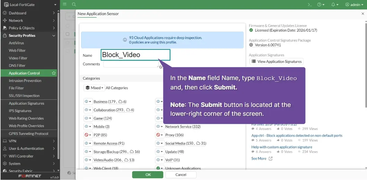The height and width of the screenshot is (180, 367).
Task: Click the Comments text box
Action: pyautogui.click(x=131, y=64)
